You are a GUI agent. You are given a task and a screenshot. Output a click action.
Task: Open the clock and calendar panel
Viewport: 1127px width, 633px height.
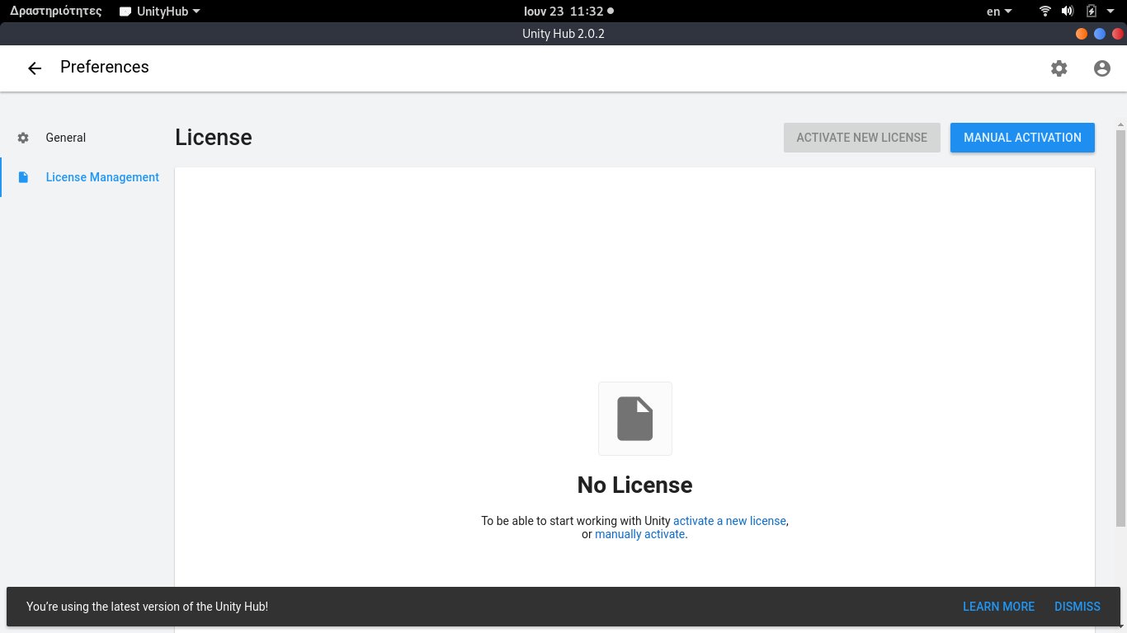tap(568, 12)
